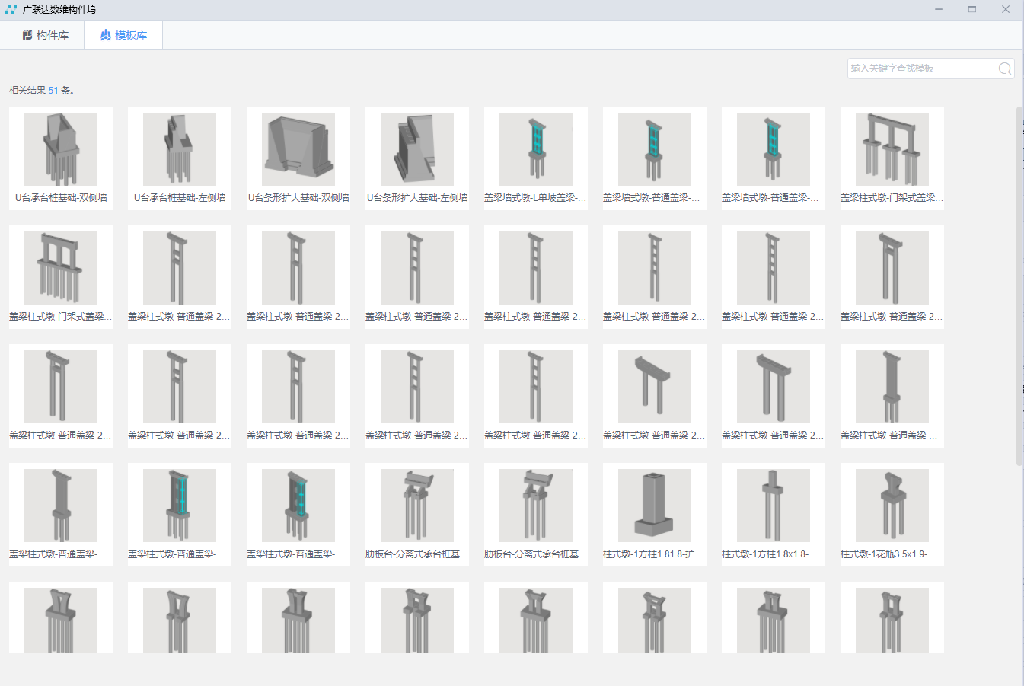Click the 模板库 tab icon

(106, 35)
